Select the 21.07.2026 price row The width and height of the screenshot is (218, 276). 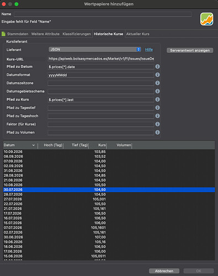coord(109,209)
